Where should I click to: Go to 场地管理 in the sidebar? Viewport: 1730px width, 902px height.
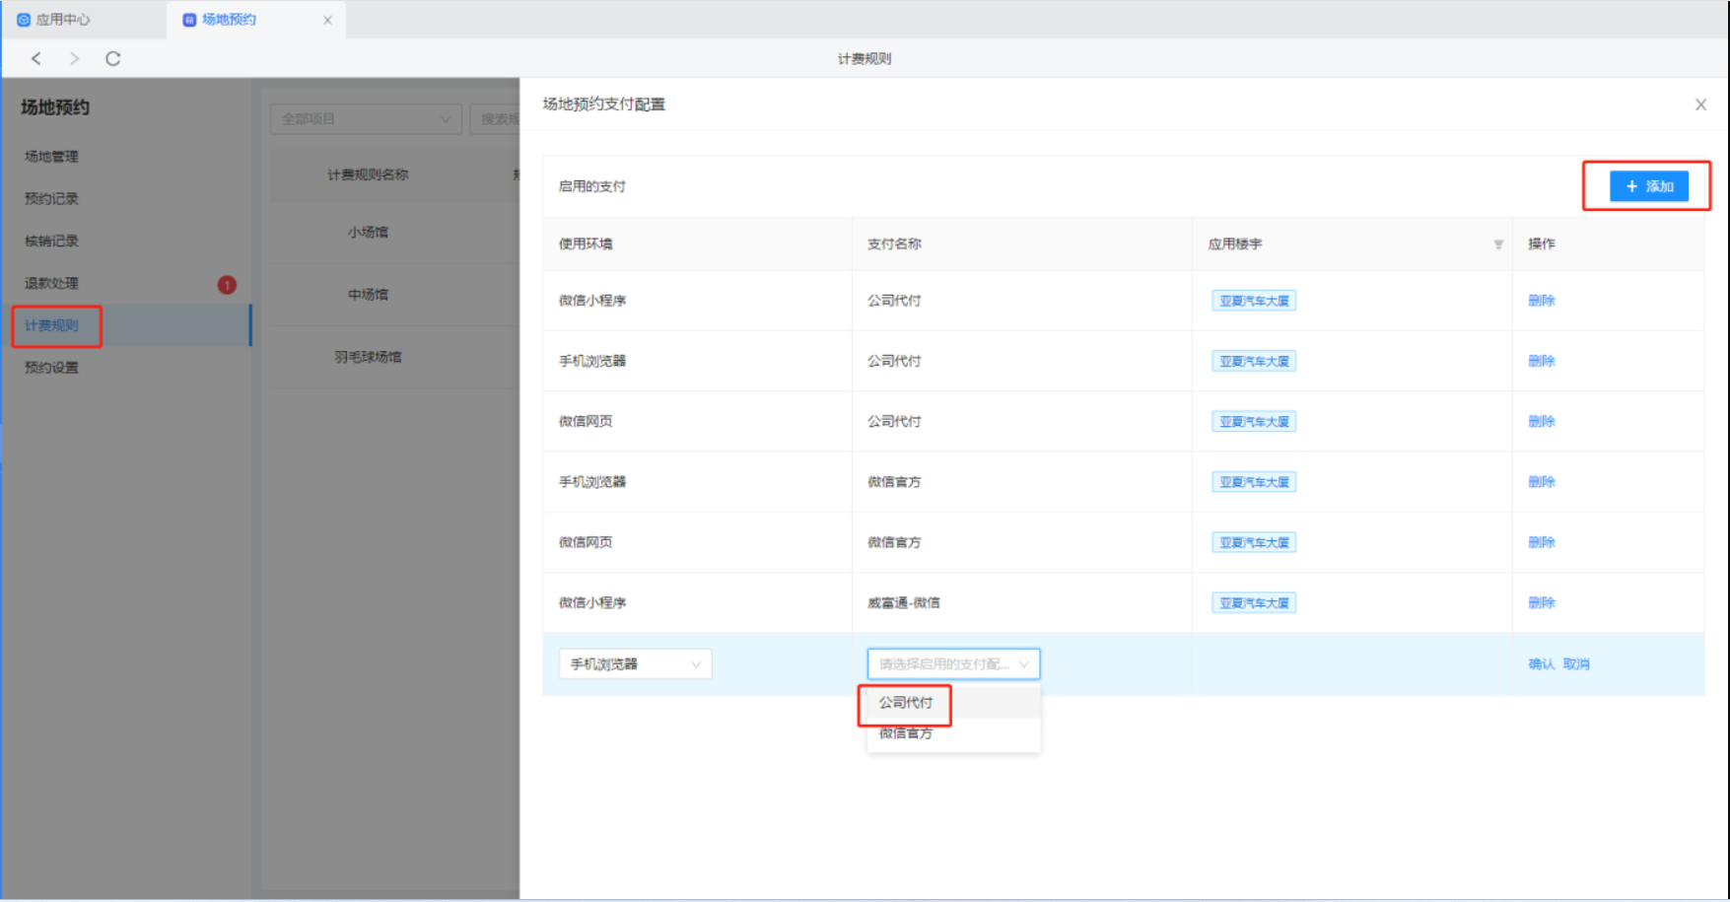click(x=51, y=157)
